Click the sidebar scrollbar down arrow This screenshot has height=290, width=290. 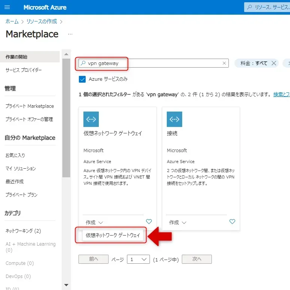point(66,285)
